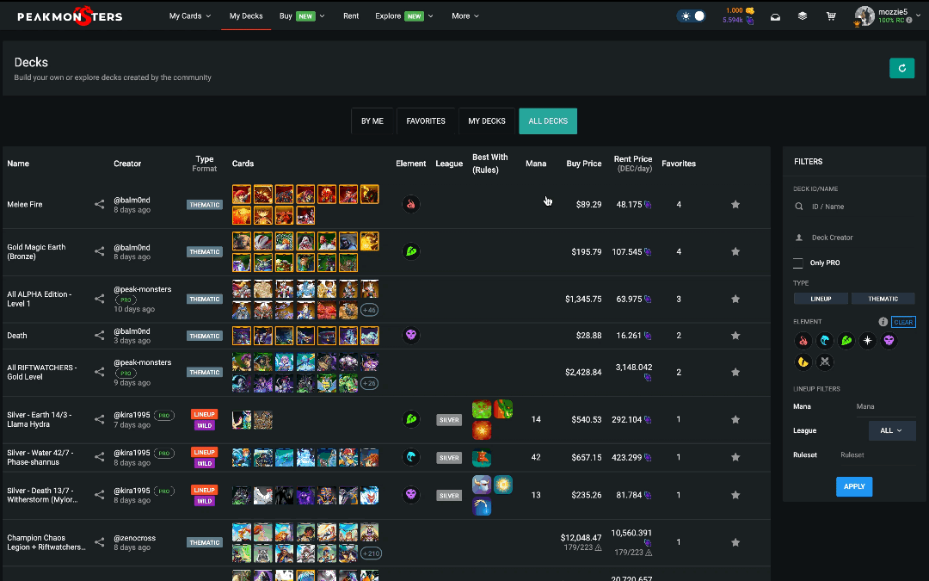Expand Buy menu
The height and width of the screenshot is (581, 929).
[302, 16]
